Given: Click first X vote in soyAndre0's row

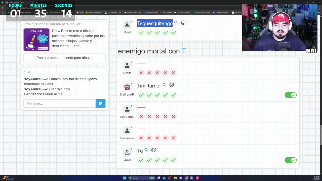Looking at the screenshot, I should 141,117.
